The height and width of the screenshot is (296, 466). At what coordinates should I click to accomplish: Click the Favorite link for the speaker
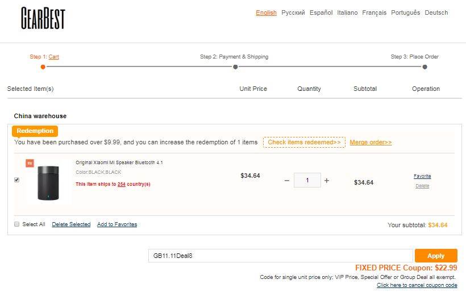click(x=422, y=176)
